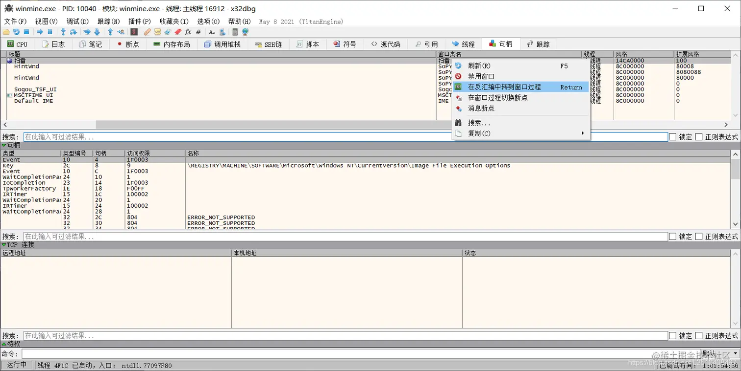Check 锁定 beside the windows search
741x371 pixels.
[672, 137]
